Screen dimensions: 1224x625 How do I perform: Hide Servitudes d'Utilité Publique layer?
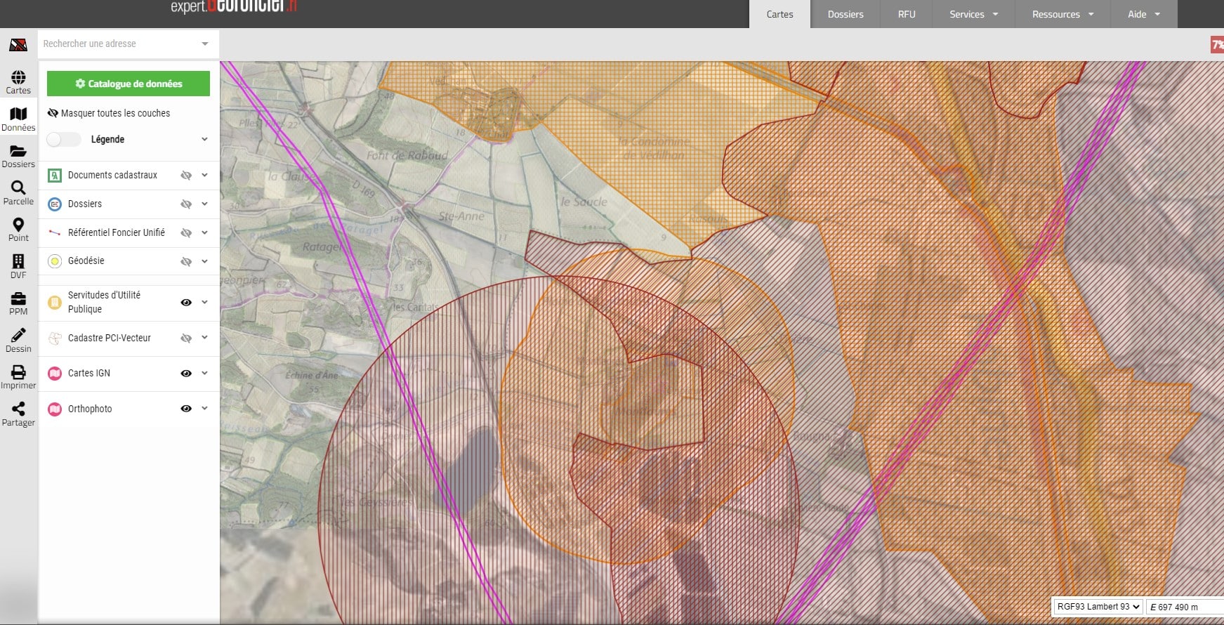[x=186, y=303]
